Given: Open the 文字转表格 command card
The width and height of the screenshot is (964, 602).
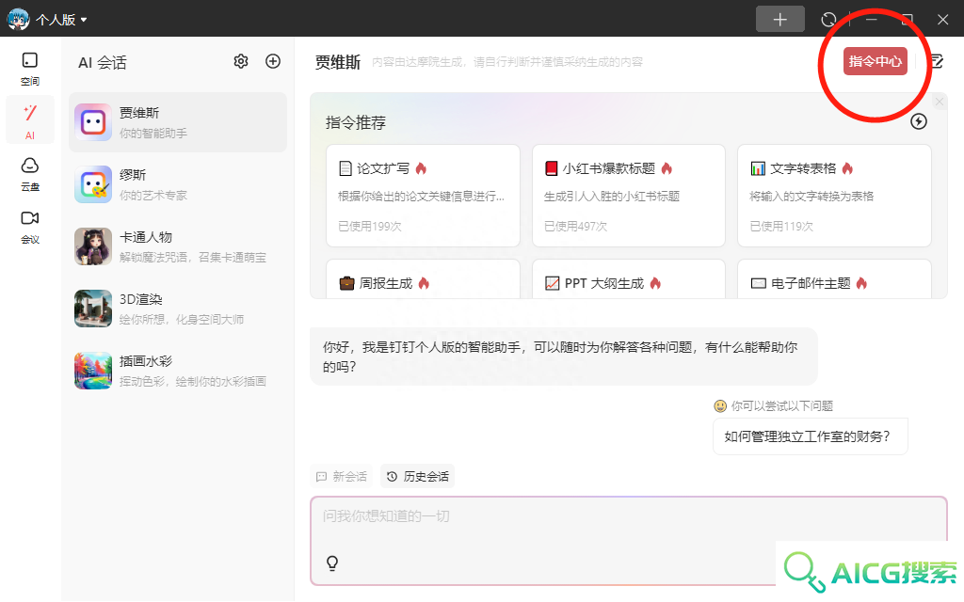Looking at the screenshot, I should 834,196.
